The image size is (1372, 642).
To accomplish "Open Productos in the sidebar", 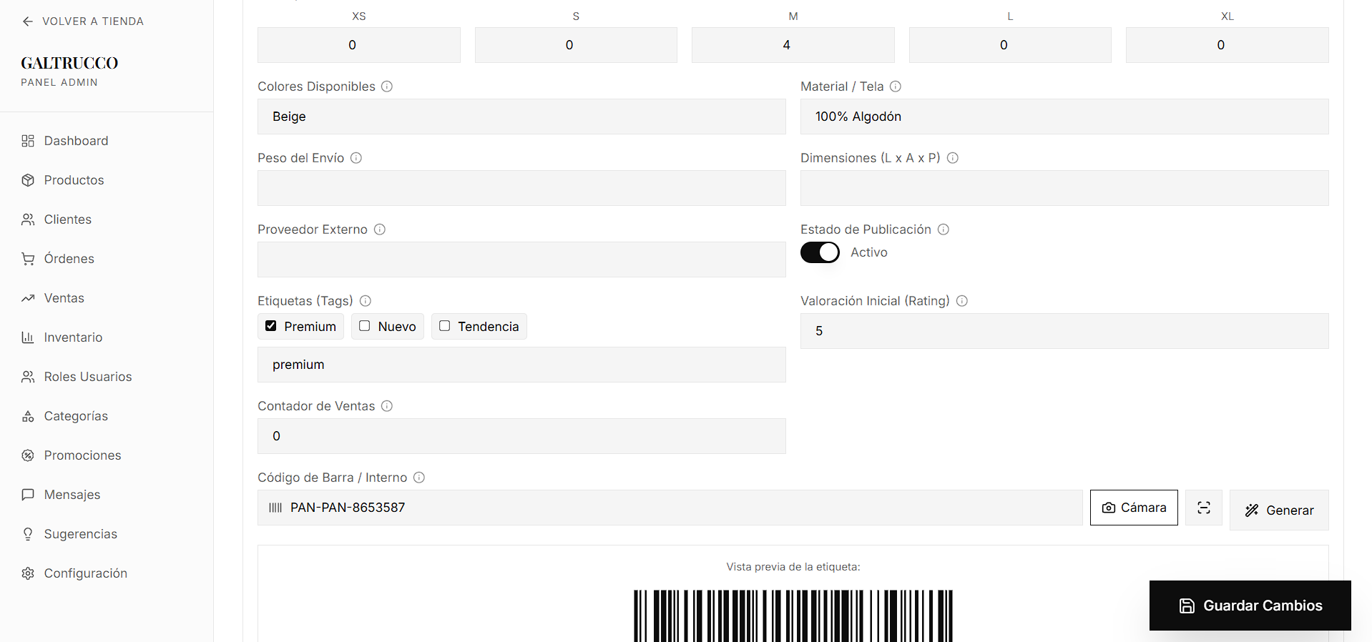I will (x=74, y=180).
